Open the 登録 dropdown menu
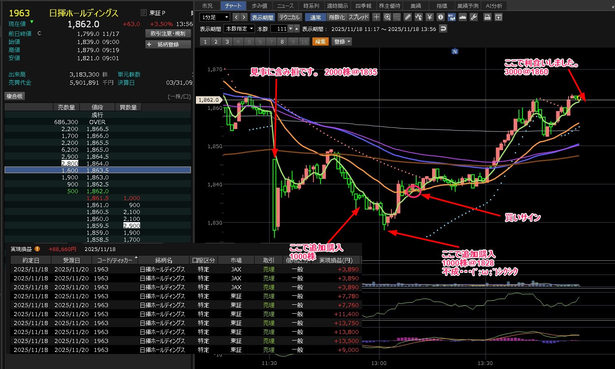This screenshot has width=615, height=369. 342,41
